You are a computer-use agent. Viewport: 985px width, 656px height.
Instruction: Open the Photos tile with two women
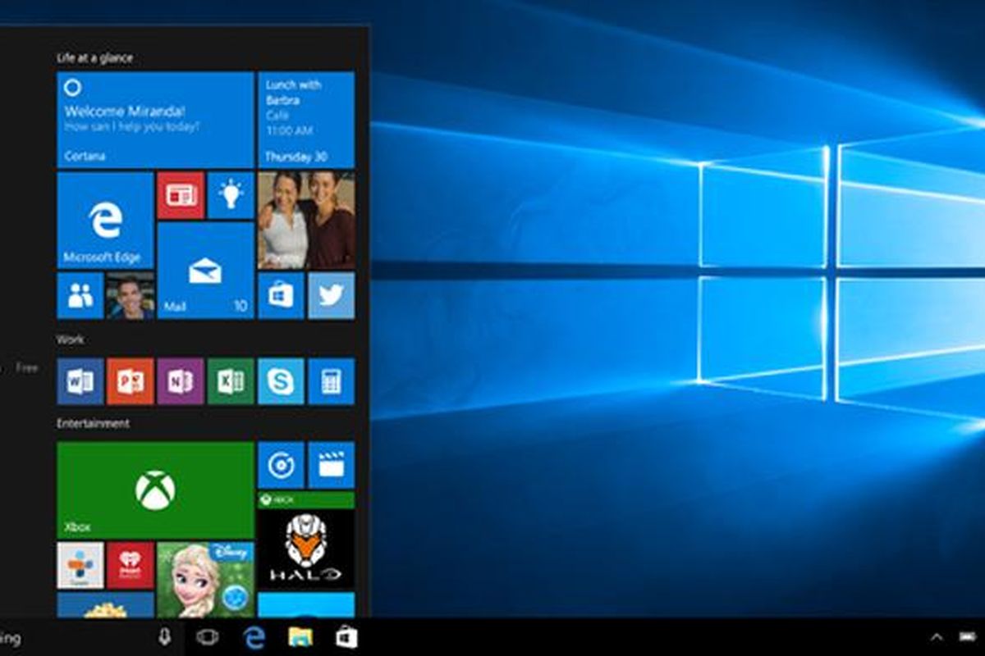(x=306, y=220)
